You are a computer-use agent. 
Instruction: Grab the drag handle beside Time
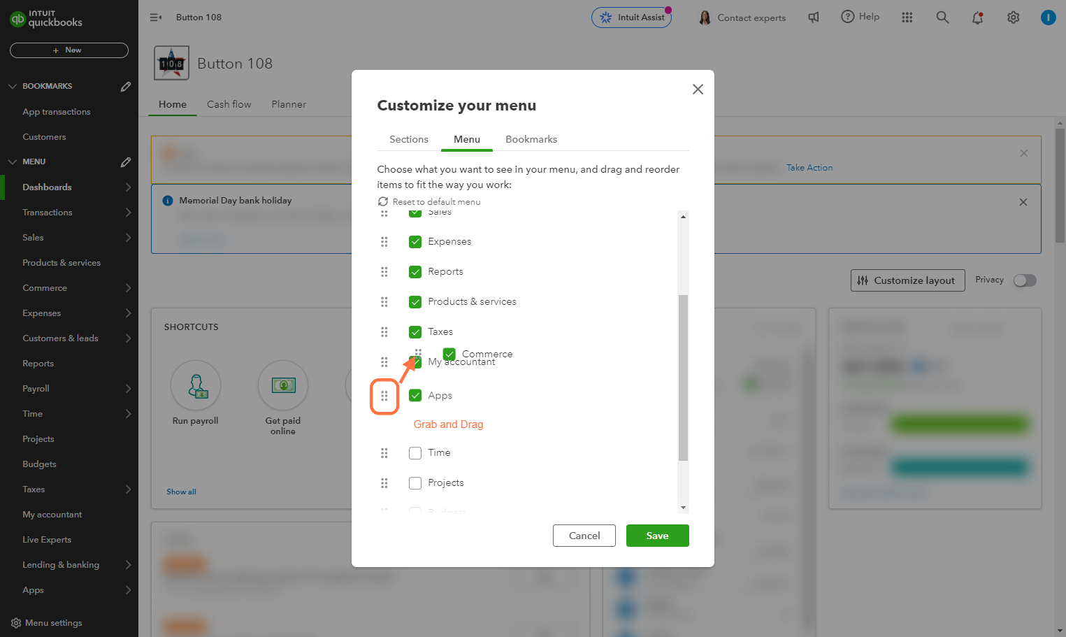(x=384, y=453)
